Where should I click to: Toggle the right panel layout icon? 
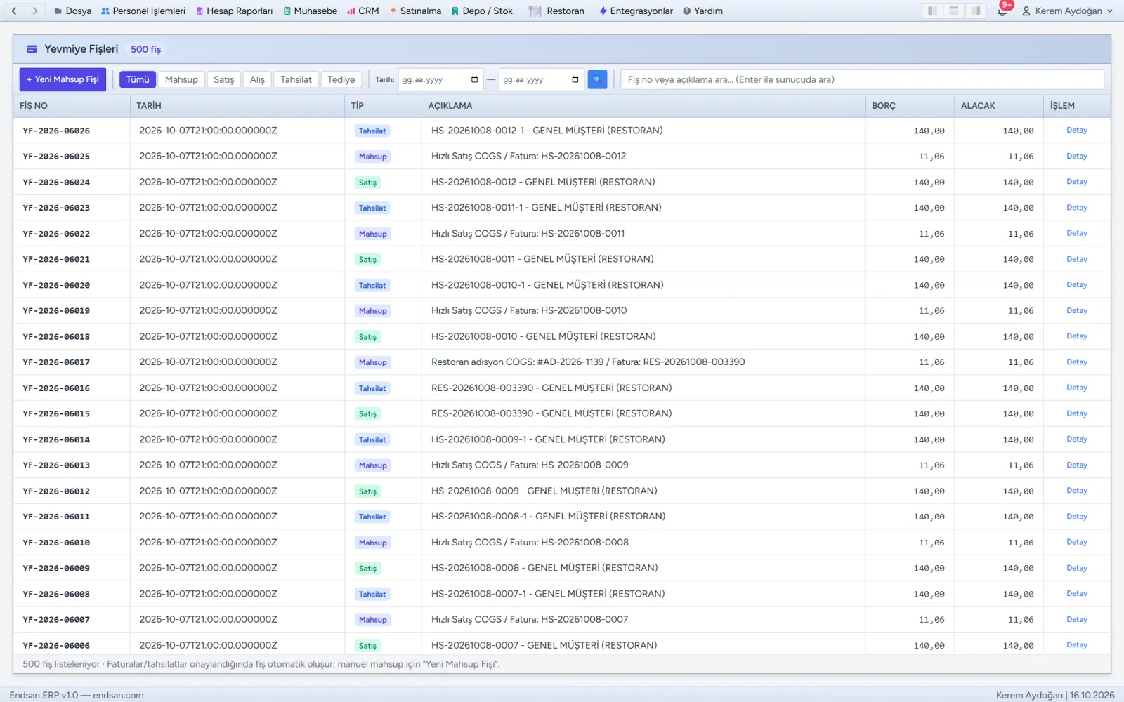pos(976,11)
